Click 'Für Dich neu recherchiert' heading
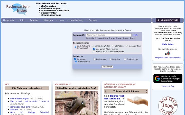Viewport: 185px width, 115px height. [27, 88]
